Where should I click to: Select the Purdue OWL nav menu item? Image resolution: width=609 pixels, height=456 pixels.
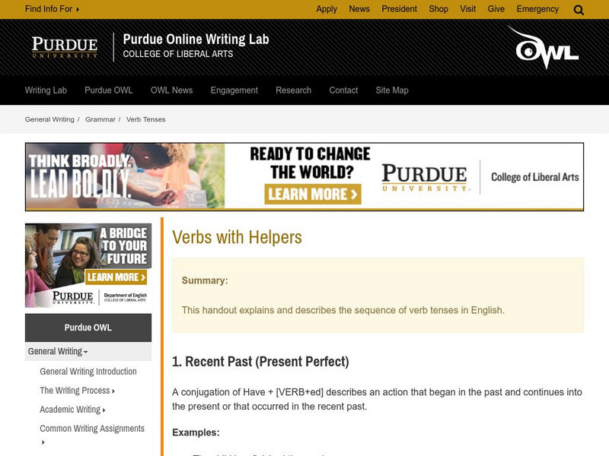109,90
